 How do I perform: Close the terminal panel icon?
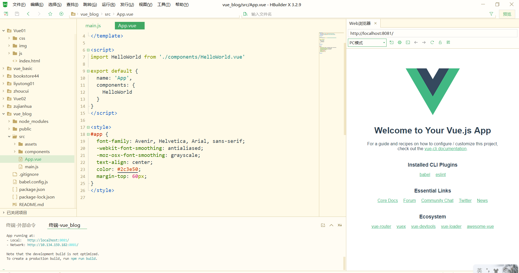(340, 225)
